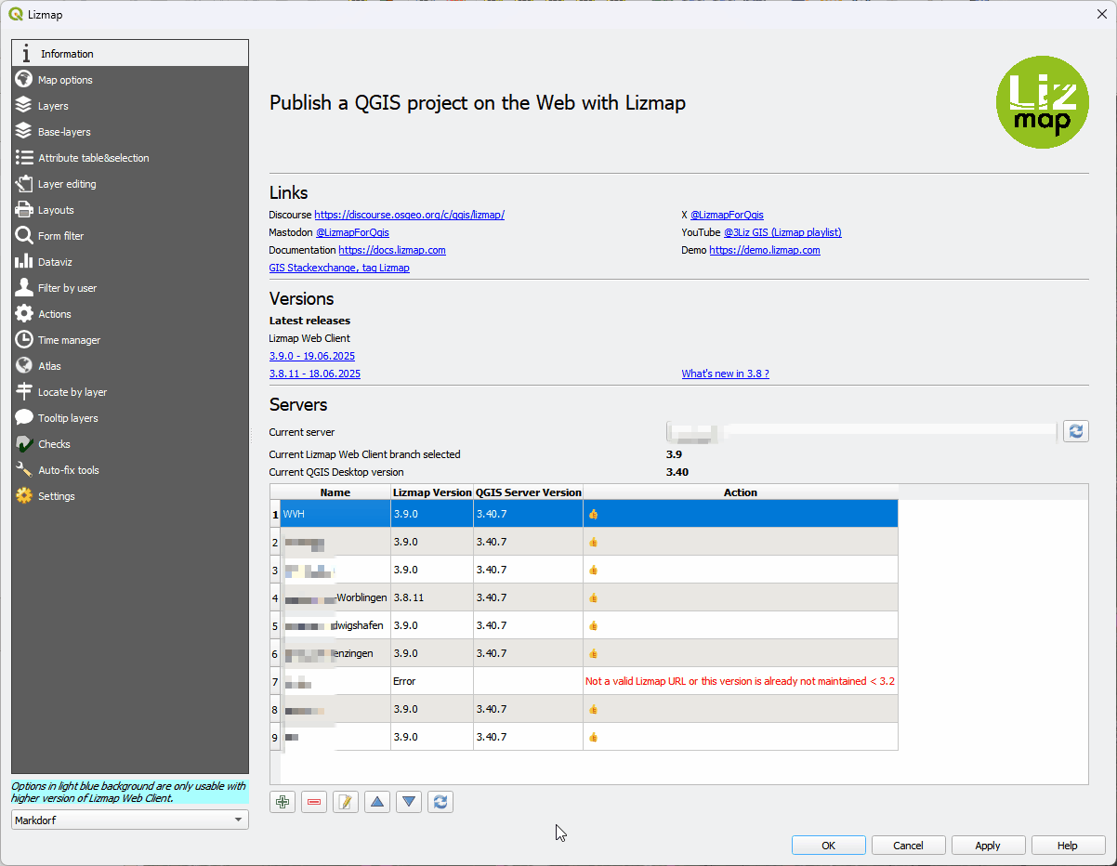This screenshot has height=866, width=1117.
Task: Click the QGIS Server Version column header
Action: [x=529, y=492]
